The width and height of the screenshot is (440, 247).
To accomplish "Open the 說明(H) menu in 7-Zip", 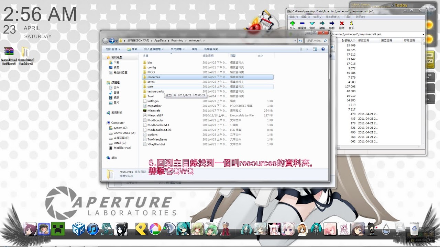I will click(x=360, y=17).
